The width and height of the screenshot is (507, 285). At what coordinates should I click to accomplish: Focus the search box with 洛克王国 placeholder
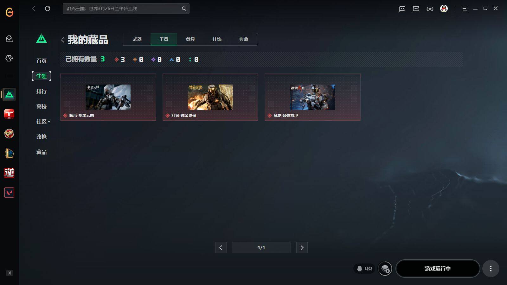point(126,9)
